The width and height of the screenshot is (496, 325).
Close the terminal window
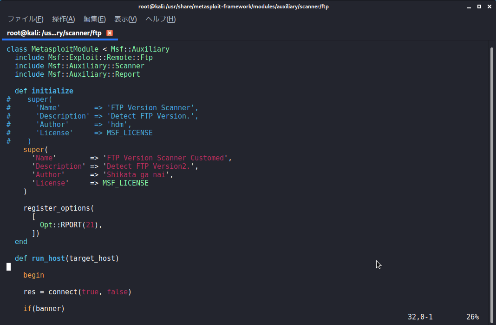point(489,7)
